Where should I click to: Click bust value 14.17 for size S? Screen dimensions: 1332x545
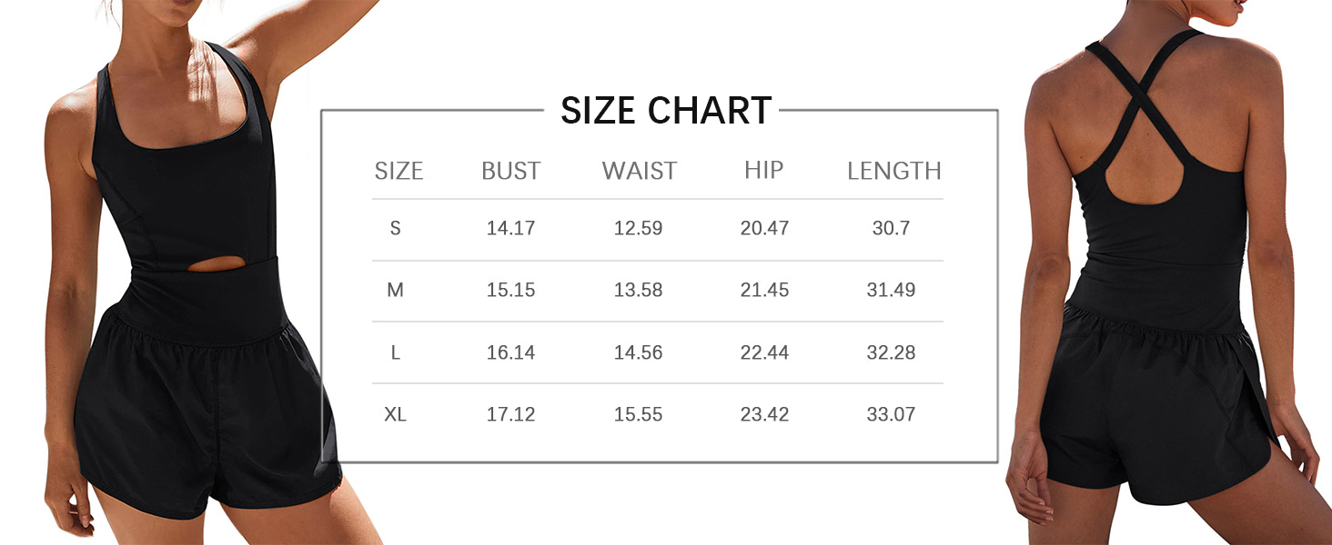tap(510, 229)
